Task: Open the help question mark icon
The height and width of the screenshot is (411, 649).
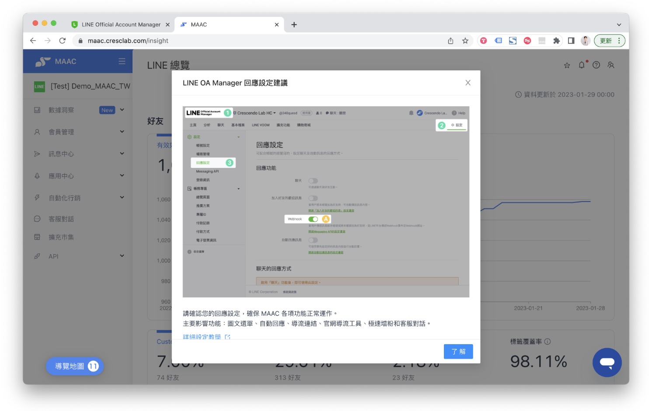Action: (x=596, y=65)
